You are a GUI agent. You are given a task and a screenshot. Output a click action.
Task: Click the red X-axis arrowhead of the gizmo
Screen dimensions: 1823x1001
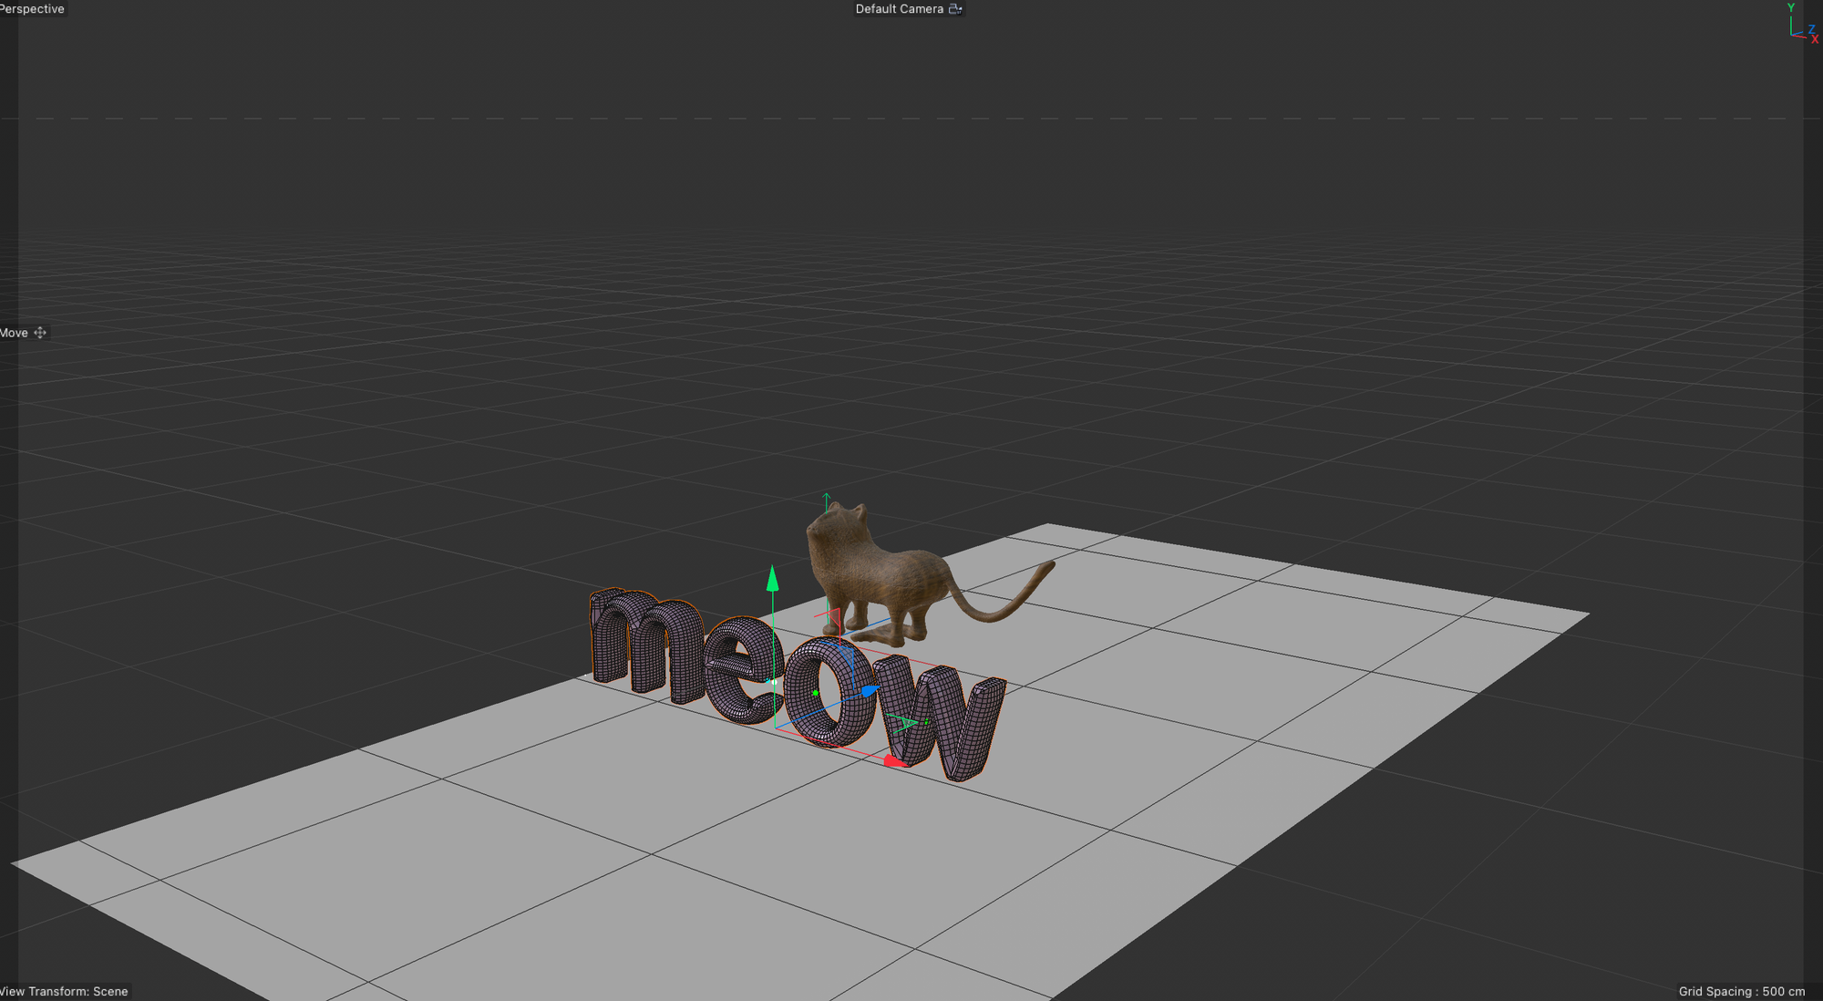pos(892,760)
